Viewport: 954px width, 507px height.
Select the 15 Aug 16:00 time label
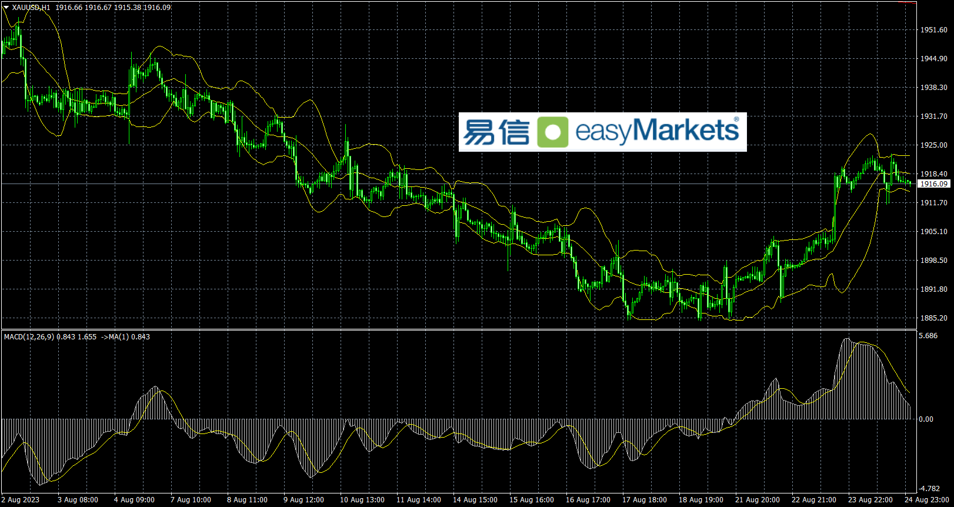532,500
